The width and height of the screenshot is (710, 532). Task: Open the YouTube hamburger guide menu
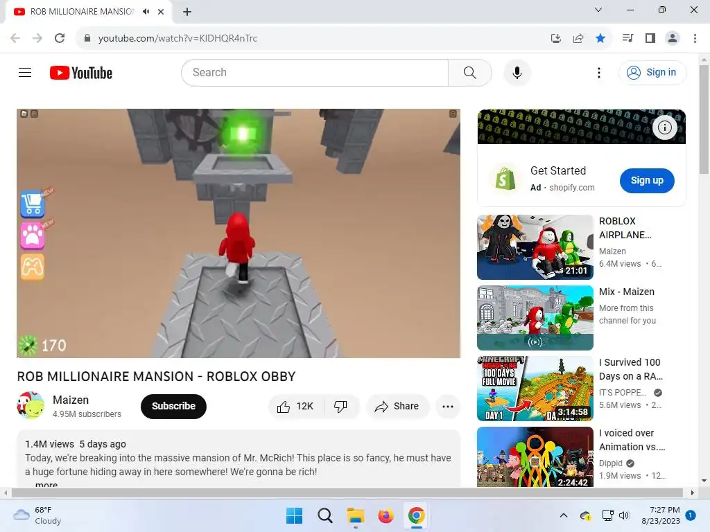point(25,72)
